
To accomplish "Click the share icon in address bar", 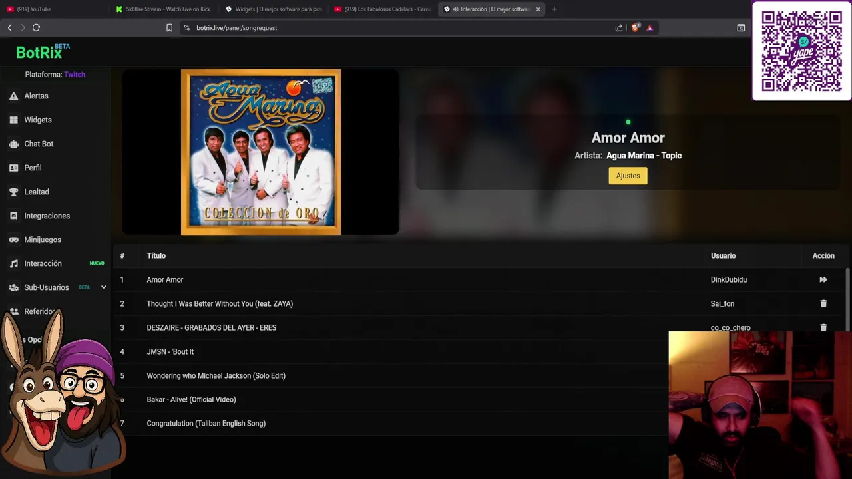I will tap(619, 27).
